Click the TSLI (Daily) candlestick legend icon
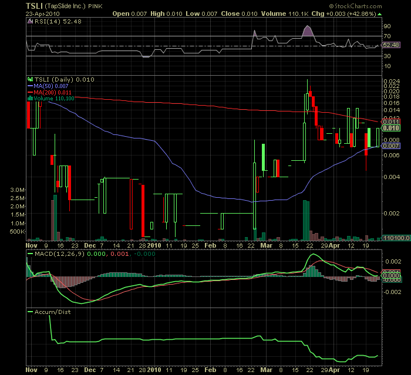 [31, 79]
